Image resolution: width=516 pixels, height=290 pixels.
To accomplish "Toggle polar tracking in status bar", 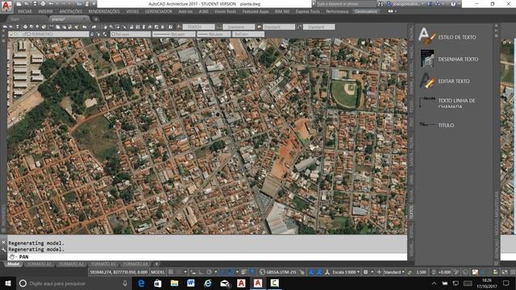I will (x=209, y=272).
